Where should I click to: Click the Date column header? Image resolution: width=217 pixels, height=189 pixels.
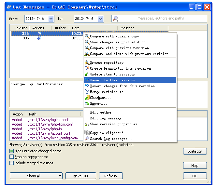click(x=94, y=28)
